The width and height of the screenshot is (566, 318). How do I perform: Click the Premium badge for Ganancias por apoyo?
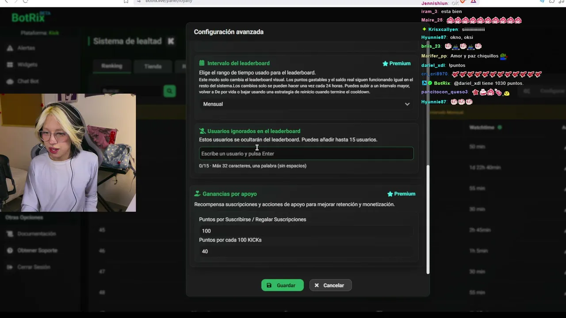click(401, 194)
